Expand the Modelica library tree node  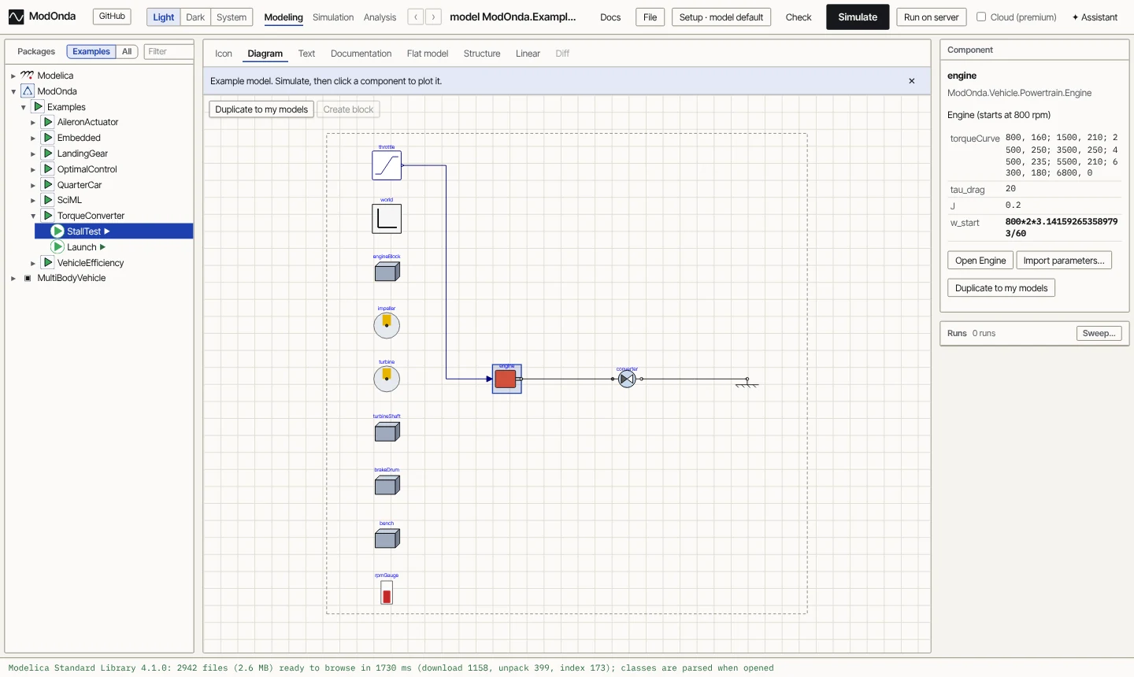(13, 76)
